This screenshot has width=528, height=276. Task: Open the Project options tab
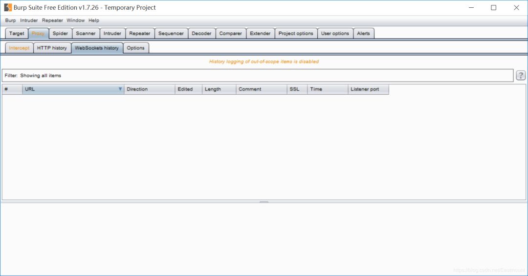coord(296,33)
